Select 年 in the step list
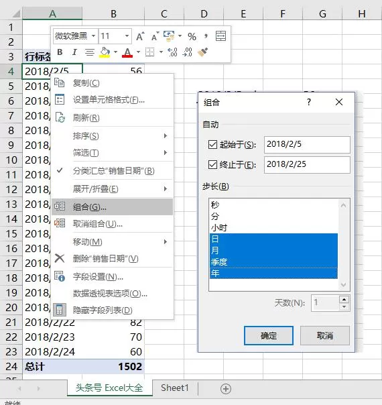The width and height of the screenshot is (382, 405). pos(273,273)
